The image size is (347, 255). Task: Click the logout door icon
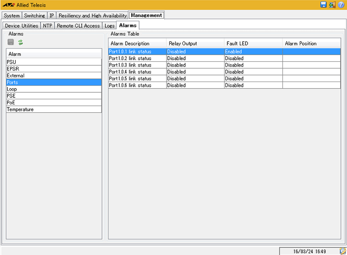(x=332, y=5)
